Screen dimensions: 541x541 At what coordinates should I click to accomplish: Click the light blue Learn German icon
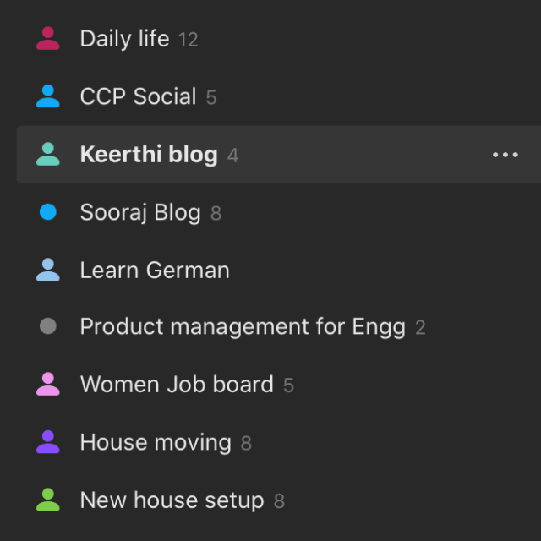tap(48, 270)
